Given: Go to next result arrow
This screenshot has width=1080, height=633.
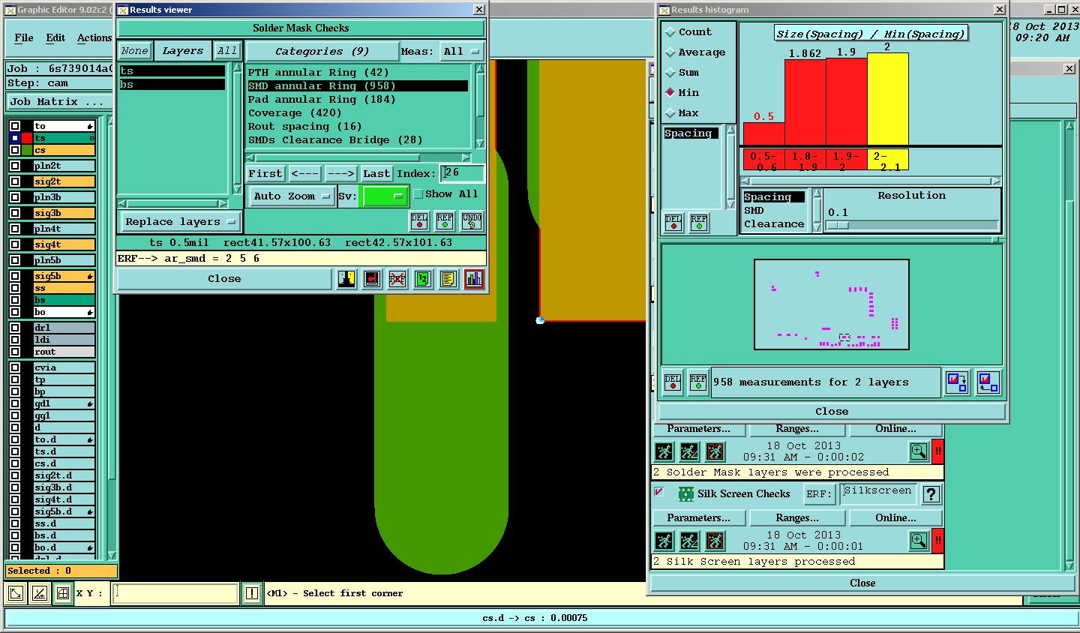Looking at the screenshot, I should click(340, 173).
